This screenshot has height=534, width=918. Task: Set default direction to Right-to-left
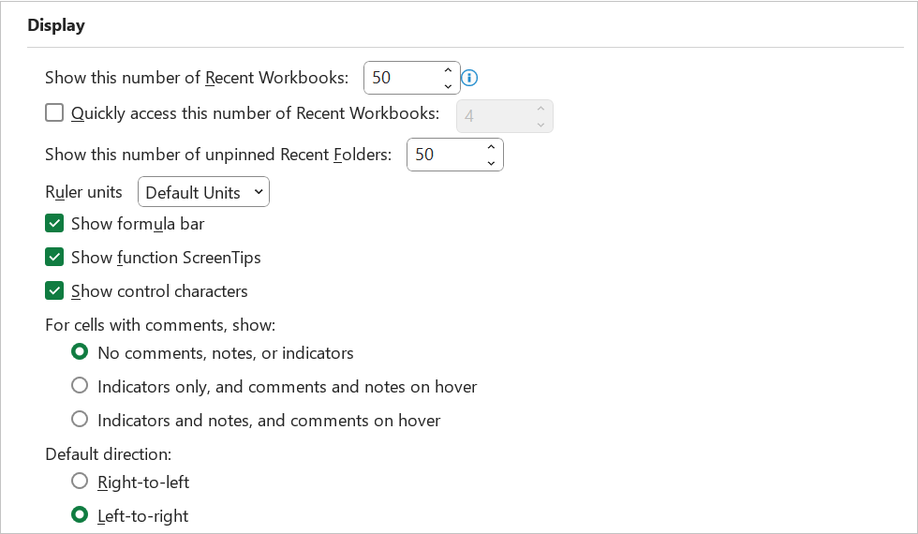pyautogui.click(x=80, y=482)
